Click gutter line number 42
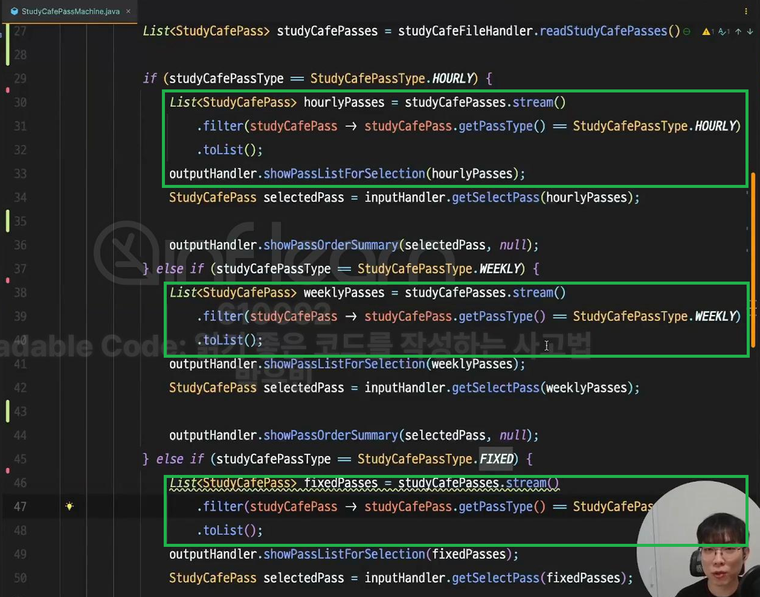Screen dimensions: 760x597 coord(21,388)
